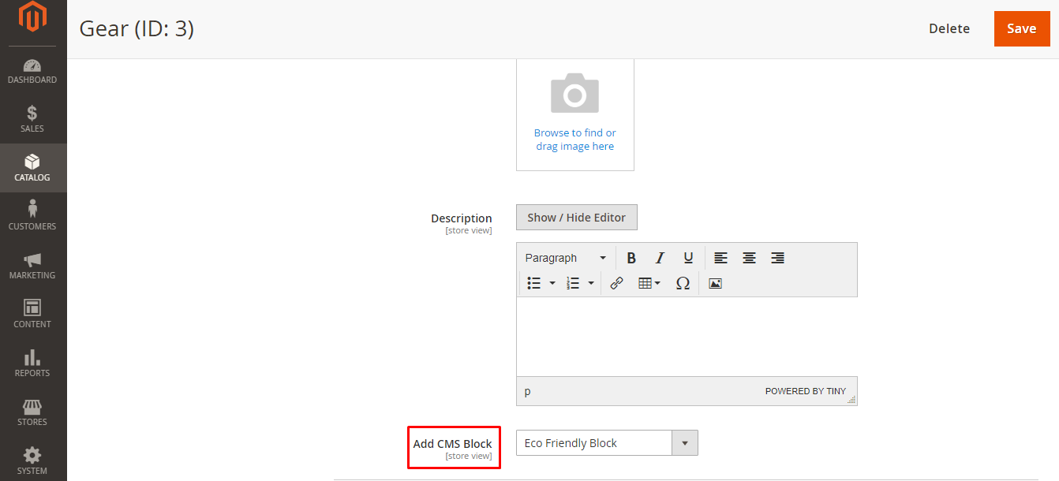The image size is (1059, 481).
Task: Click the Magento logo
Action: click(33, 18)
